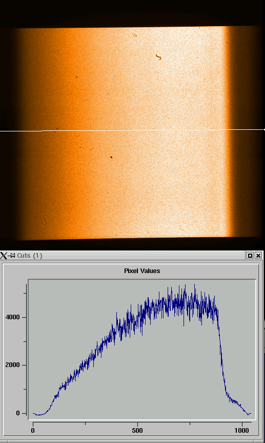Click the 0 label on the y-axis
Viewport: 265px width, 443px height.
[x=17, y=413]
